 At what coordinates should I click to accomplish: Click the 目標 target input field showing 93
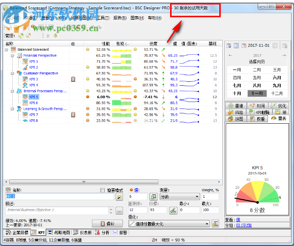click(158, 210)
